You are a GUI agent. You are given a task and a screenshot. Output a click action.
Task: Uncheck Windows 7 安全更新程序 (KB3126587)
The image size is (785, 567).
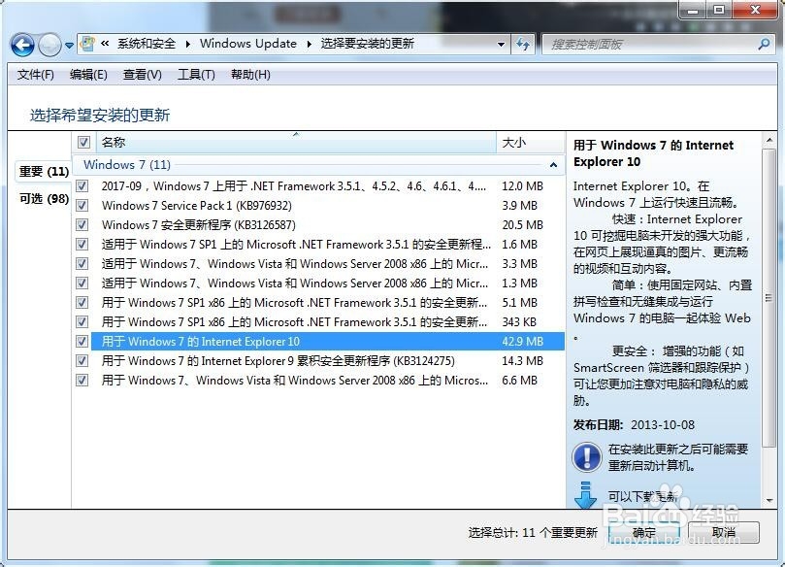pos(82,225)
